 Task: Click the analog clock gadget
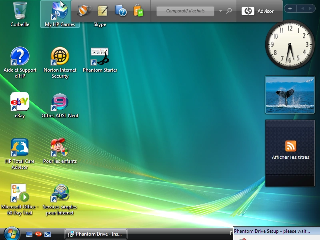tap(290, 44)
